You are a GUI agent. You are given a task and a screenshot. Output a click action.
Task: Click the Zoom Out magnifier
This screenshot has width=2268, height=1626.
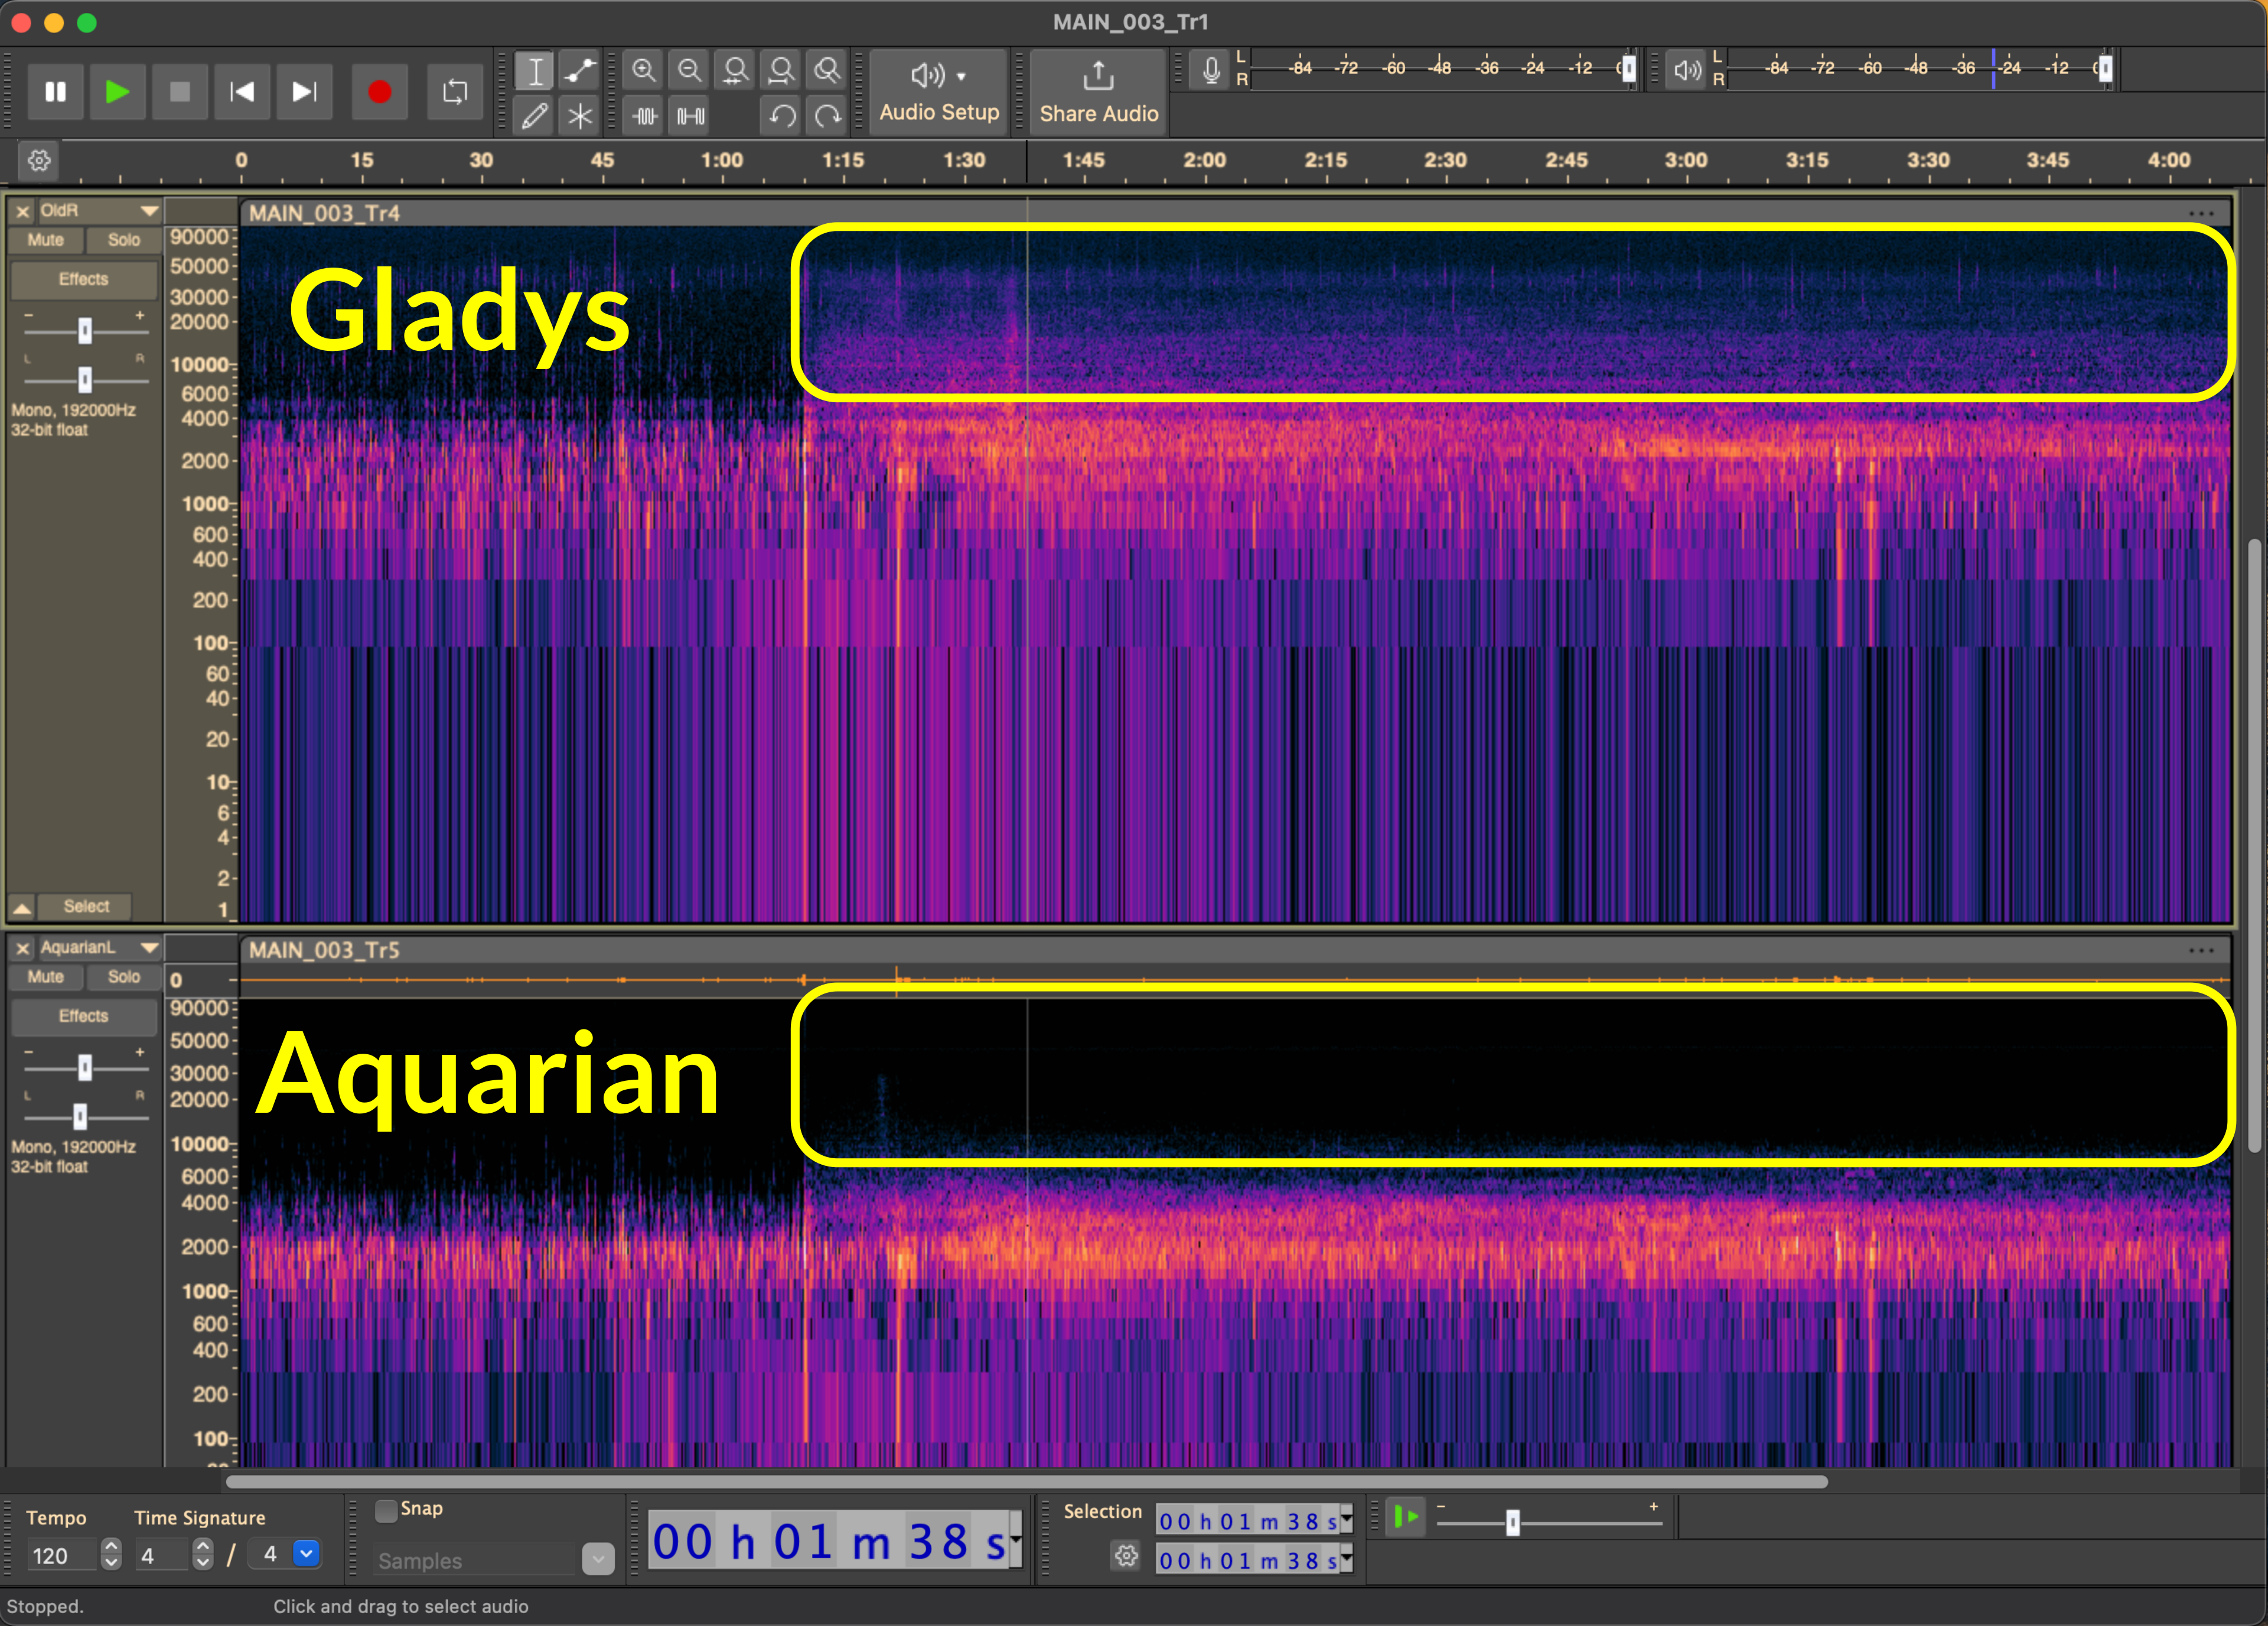point(689,71)
